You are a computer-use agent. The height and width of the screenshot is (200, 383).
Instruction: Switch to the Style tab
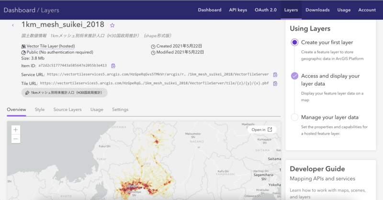tap(40, 110)
